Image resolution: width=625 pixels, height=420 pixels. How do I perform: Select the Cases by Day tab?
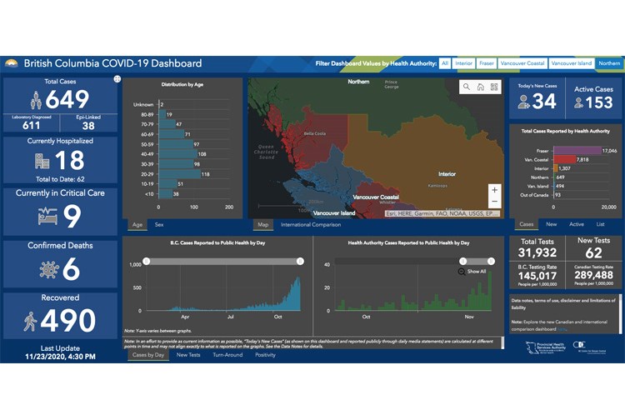(148, 355)
